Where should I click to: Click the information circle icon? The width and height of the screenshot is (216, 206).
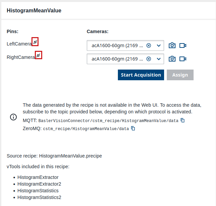13,117
